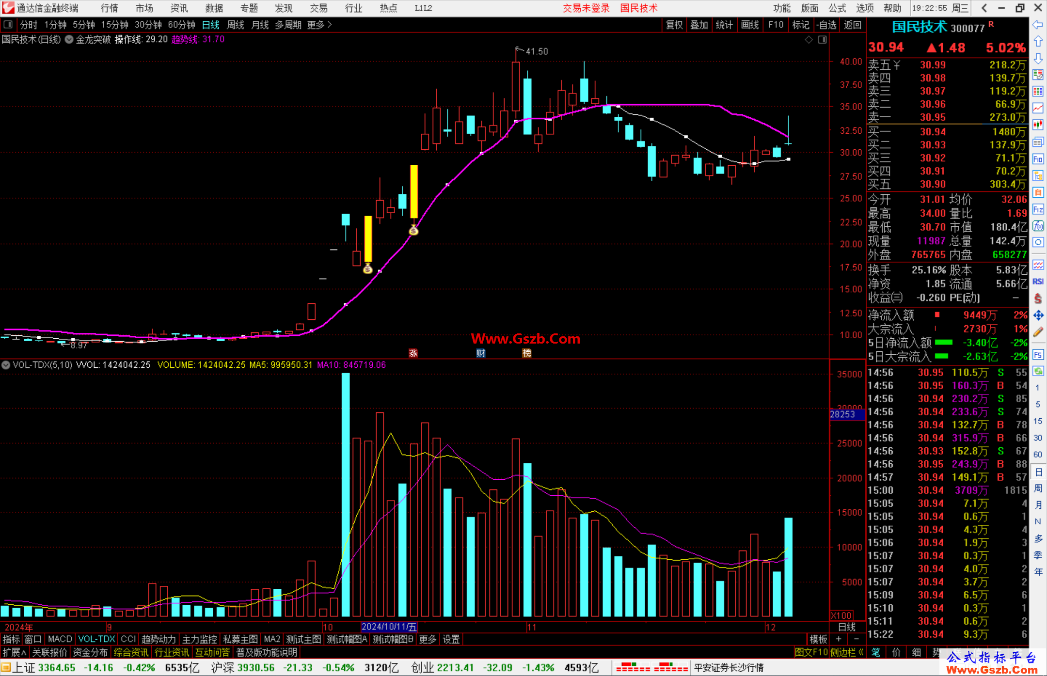Screen dimensions: 1047x676
Task: Switch to yearly 年 period in sidebar
Action: coord(1038,572)
